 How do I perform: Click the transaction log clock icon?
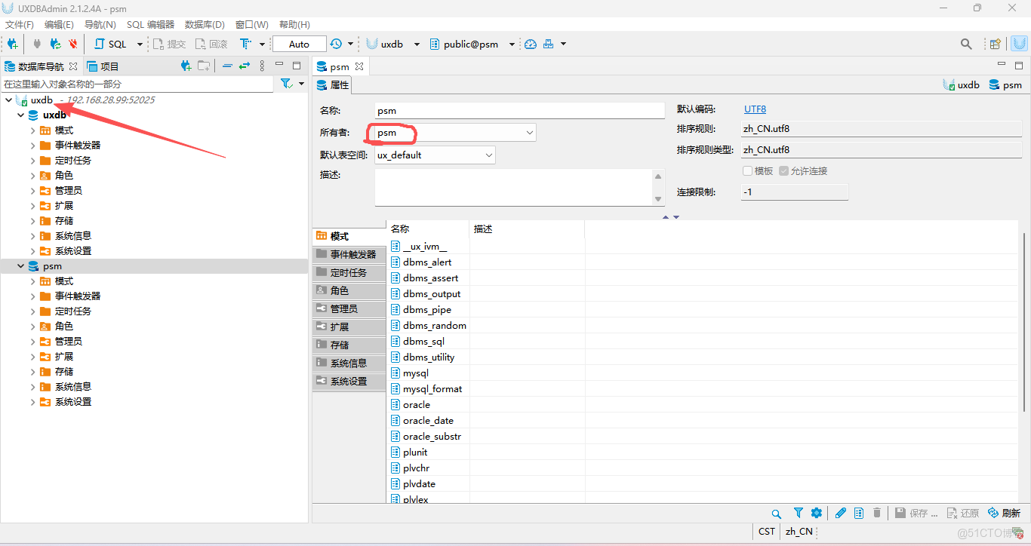pos(336,44)
